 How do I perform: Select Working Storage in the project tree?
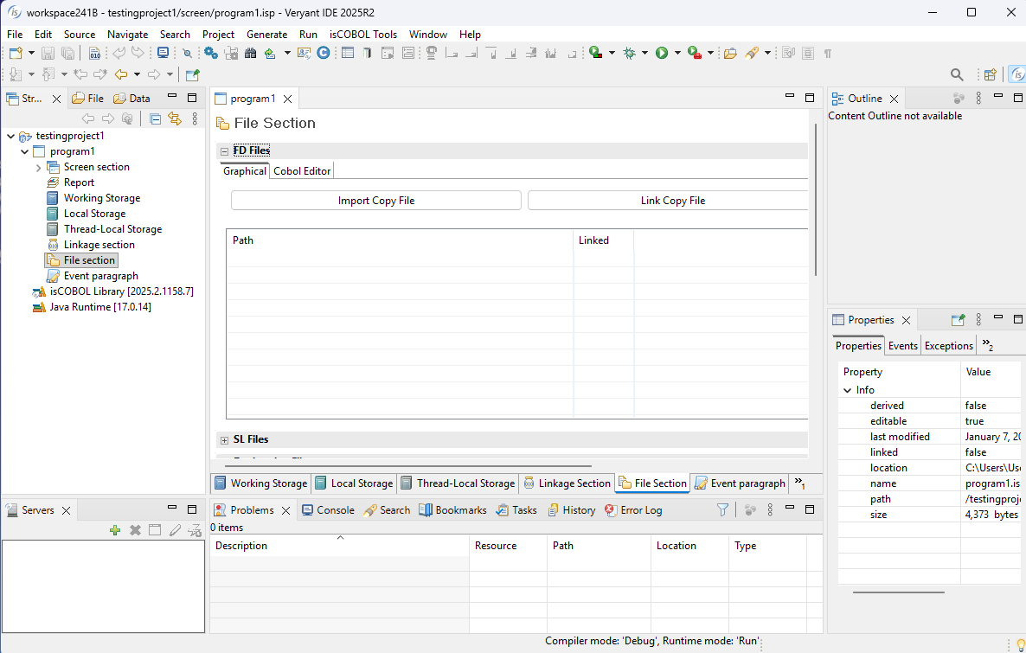coord(101,198)
